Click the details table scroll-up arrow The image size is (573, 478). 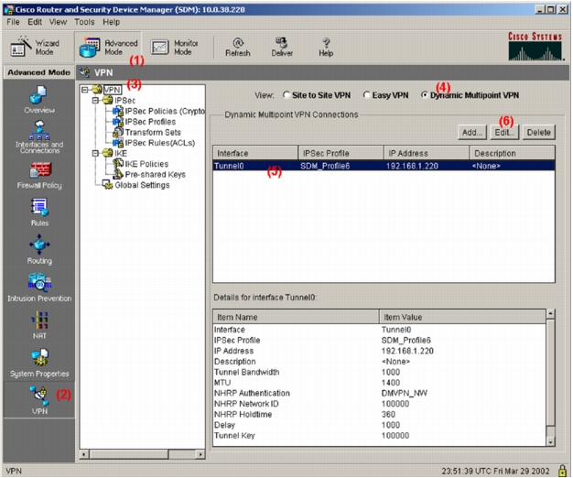coord(550,313)
